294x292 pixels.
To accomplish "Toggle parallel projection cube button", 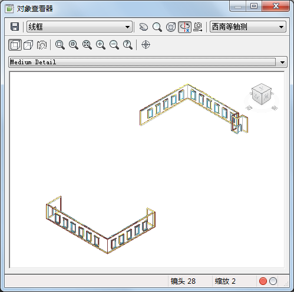I will point(15,45).
